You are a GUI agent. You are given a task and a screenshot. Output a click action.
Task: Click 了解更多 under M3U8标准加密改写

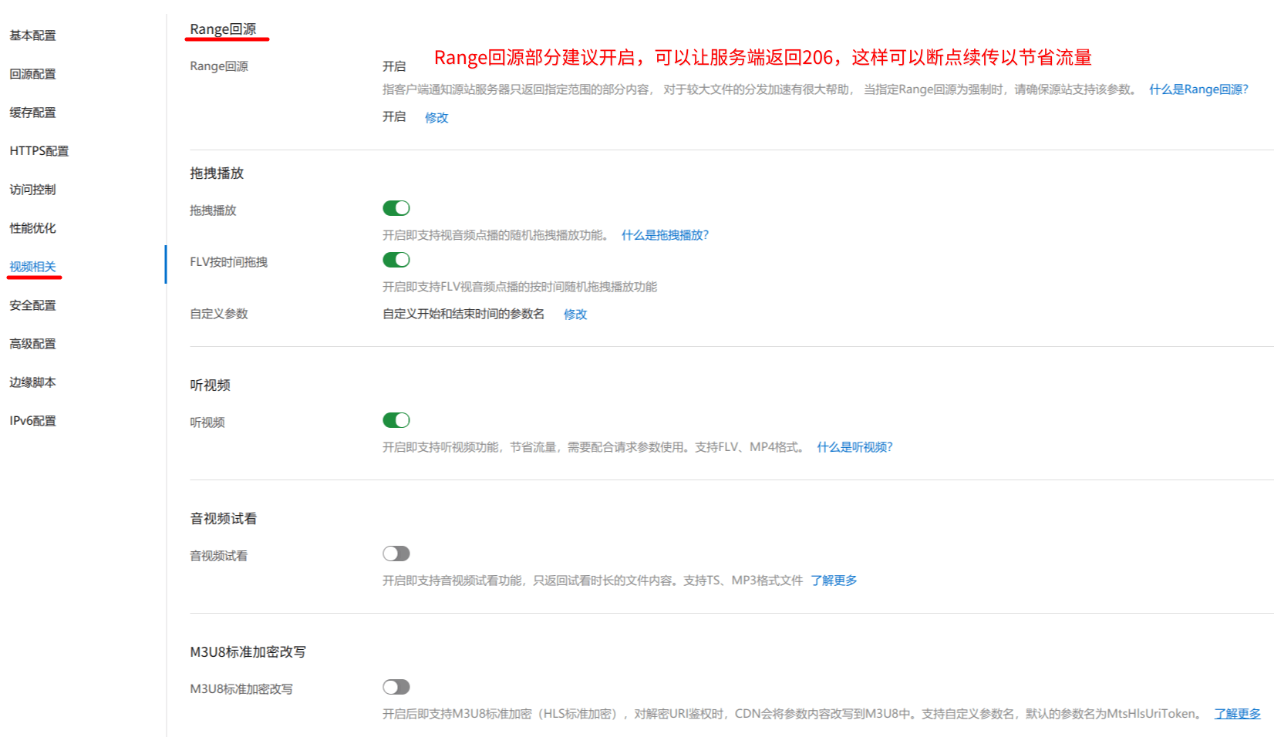pos(1237,714)
